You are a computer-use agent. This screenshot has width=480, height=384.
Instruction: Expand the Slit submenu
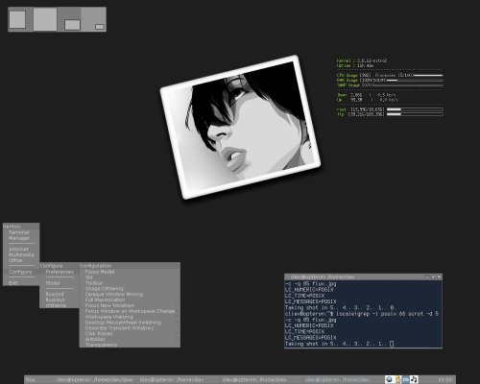tap(130, 277)
